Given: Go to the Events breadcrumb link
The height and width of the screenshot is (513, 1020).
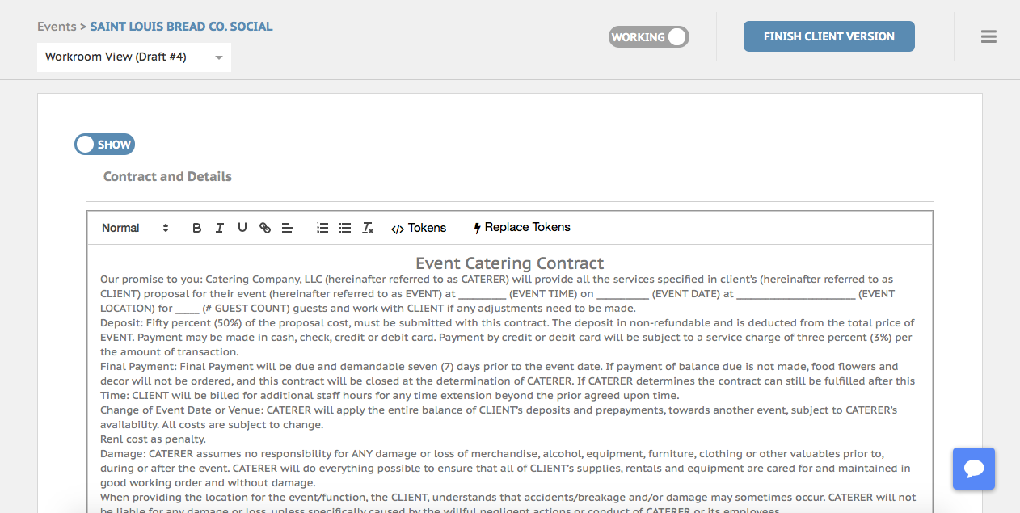Looking at the screenshot, I should (x=57, y=27).
